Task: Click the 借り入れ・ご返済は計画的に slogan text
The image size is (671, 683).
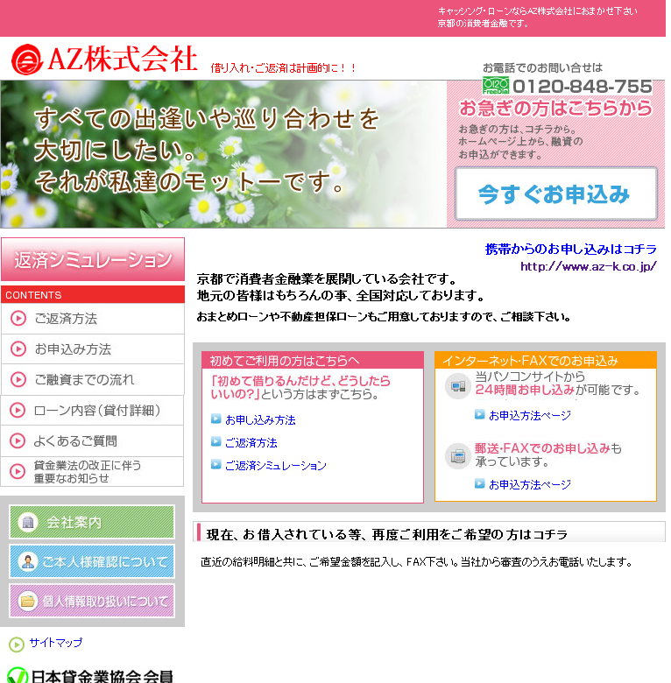Action: 284,68
